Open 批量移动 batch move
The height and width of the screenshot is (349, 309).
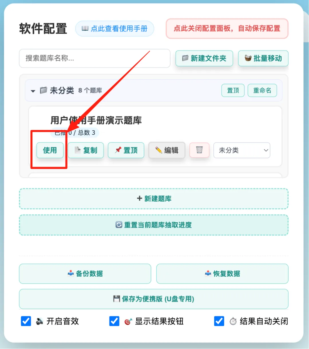[x=263, y=58]
